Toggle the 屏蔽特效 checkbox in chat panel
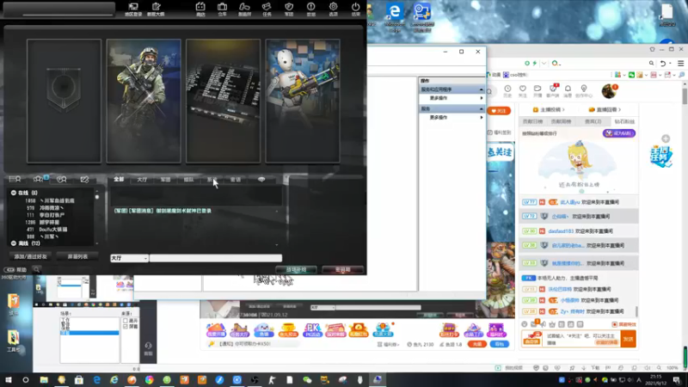This screenshot has width=688, height=387. point(614,324)
